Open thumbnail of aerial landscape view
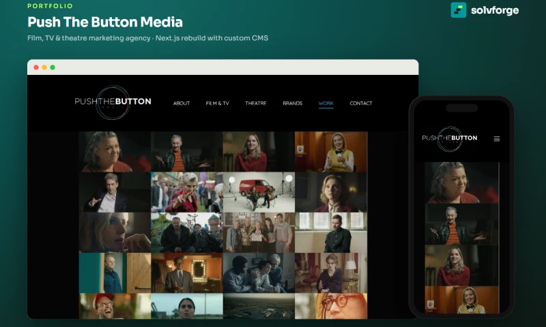The height and width of the screenshot is (327, 546). click(x=259, y=306)
